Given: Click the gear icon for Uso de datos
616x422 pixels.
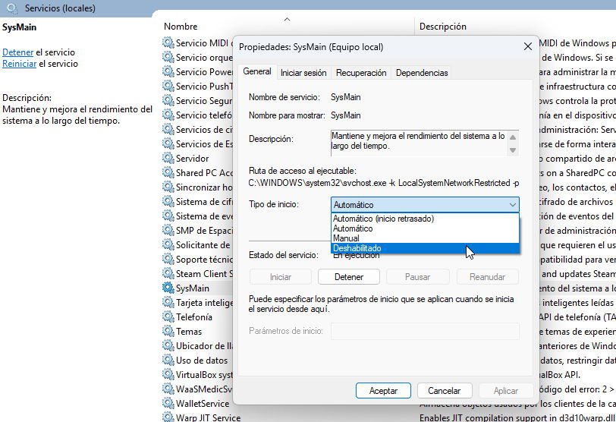Looking at the screenshot, I should tap(168, 361).
